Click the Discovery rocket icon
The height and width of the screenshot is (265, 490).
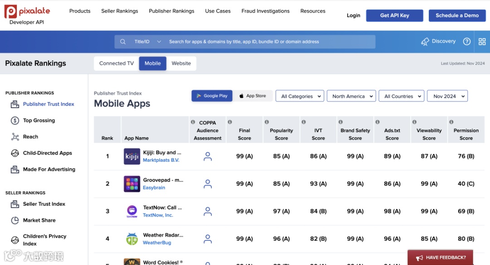pos(425,42)
